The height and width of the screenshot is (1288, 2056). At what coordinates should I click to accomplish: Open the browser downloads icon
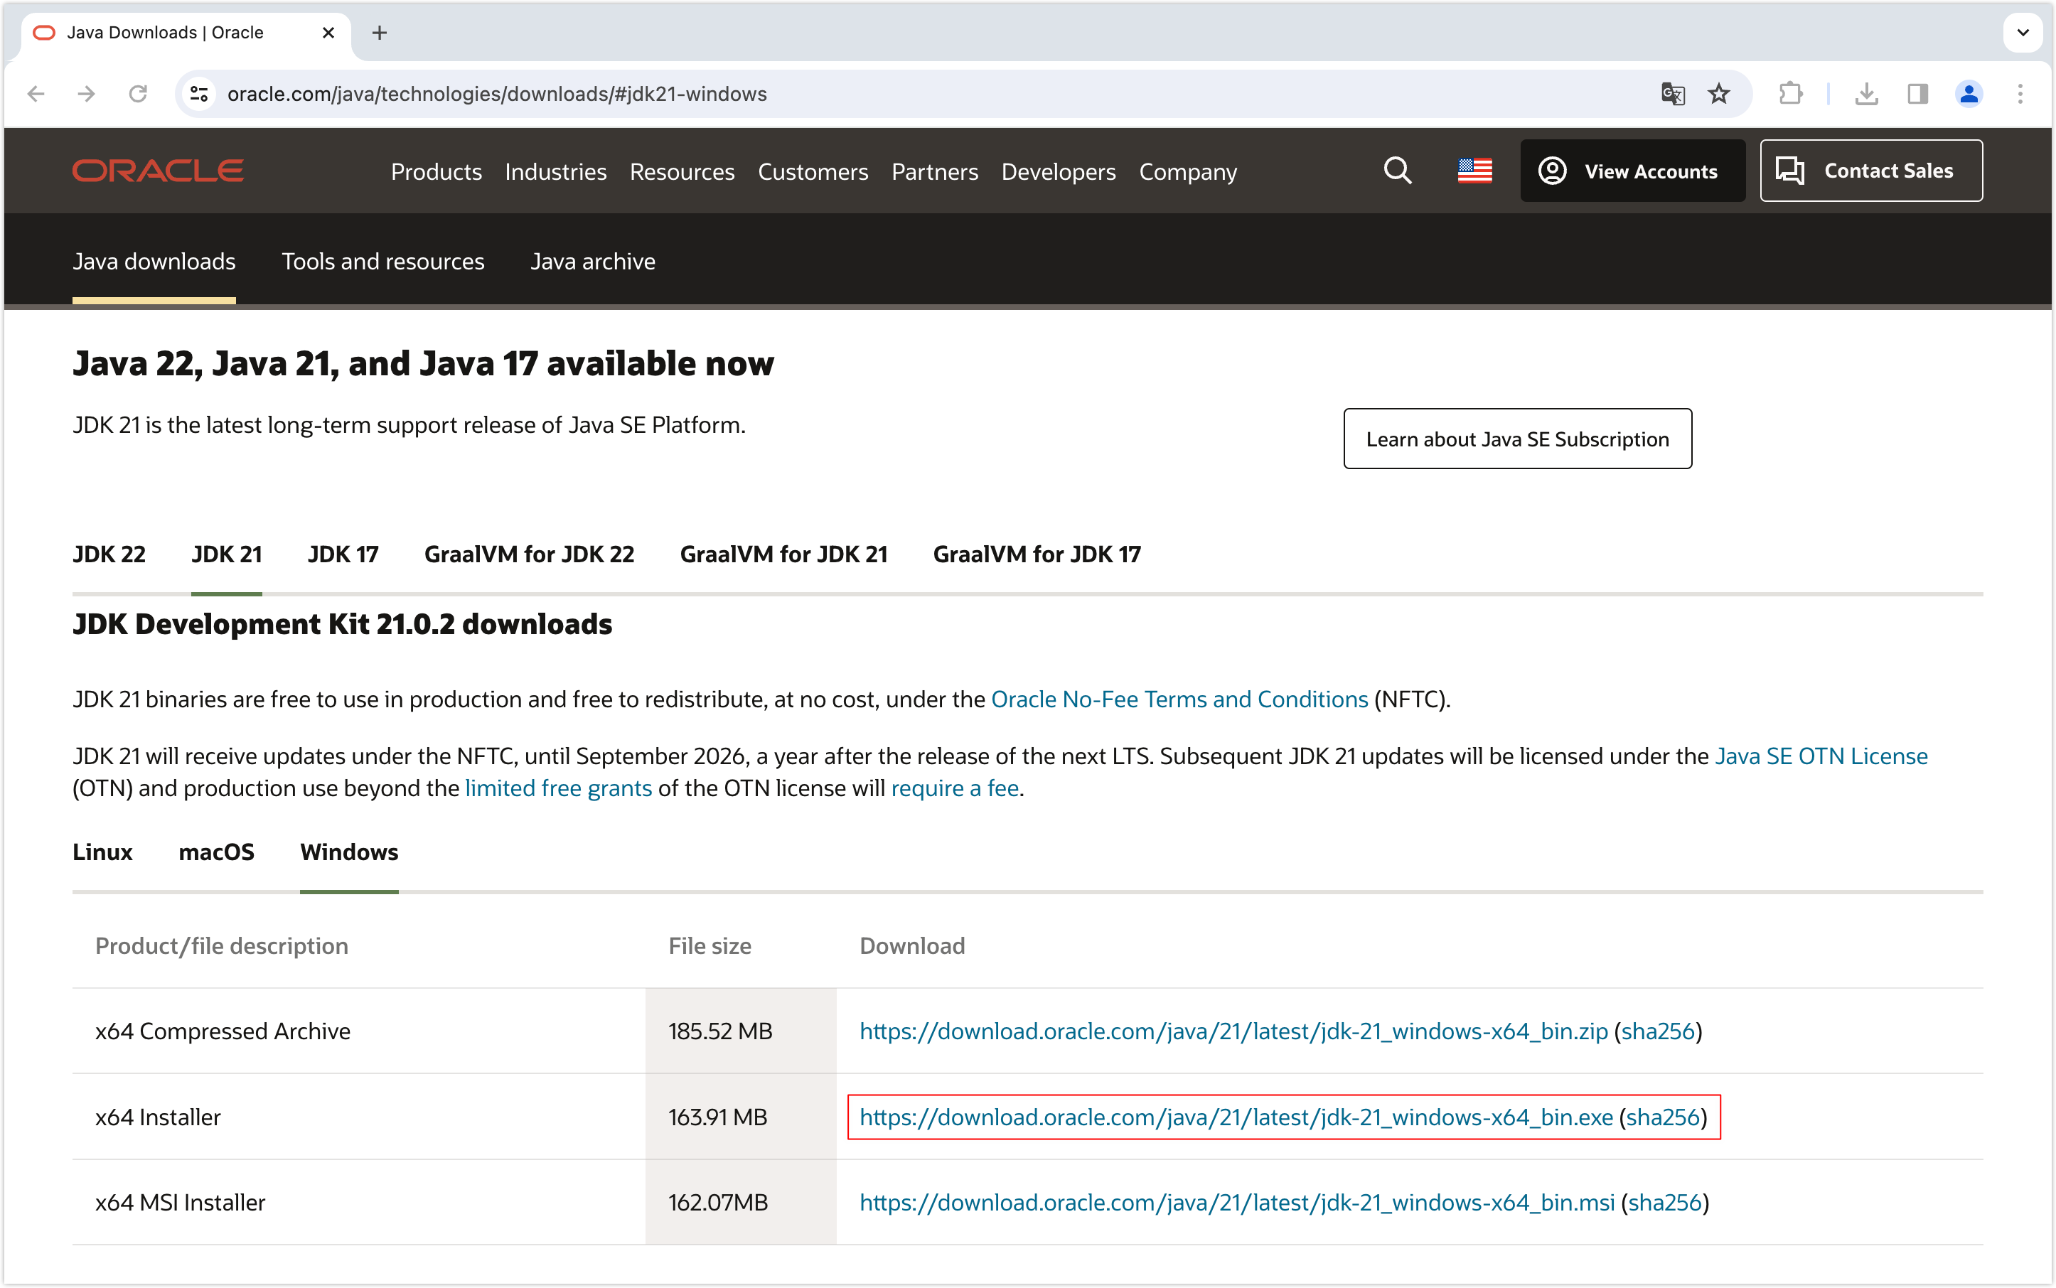[x=1868, y=94]
